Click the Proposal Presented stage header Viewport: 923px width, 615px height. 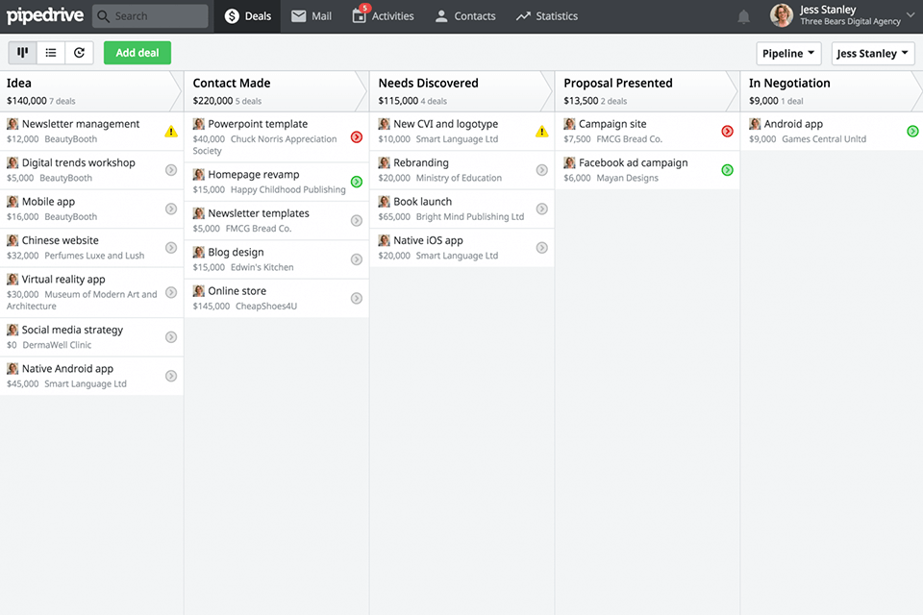647,91
